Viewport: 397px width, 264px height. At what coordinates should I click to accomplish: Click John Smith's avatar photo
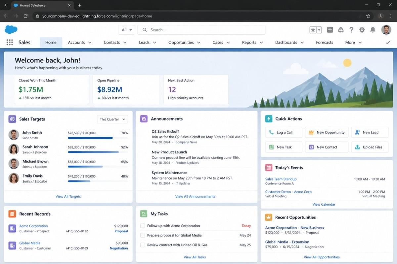pyautogui.click(x=14, y=135)
